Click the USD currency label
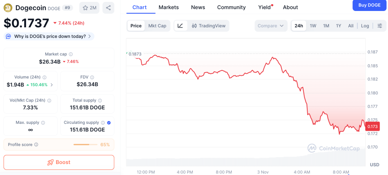 pyautogui.click(x=374, y=165)
